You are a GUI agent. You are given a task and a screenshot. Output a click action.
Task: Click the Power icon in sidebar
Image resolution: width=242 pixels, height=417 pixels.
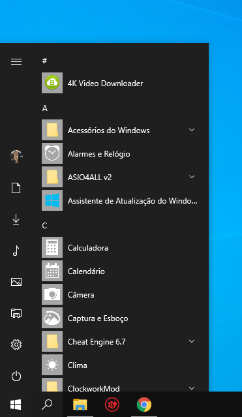click(16, 376)
